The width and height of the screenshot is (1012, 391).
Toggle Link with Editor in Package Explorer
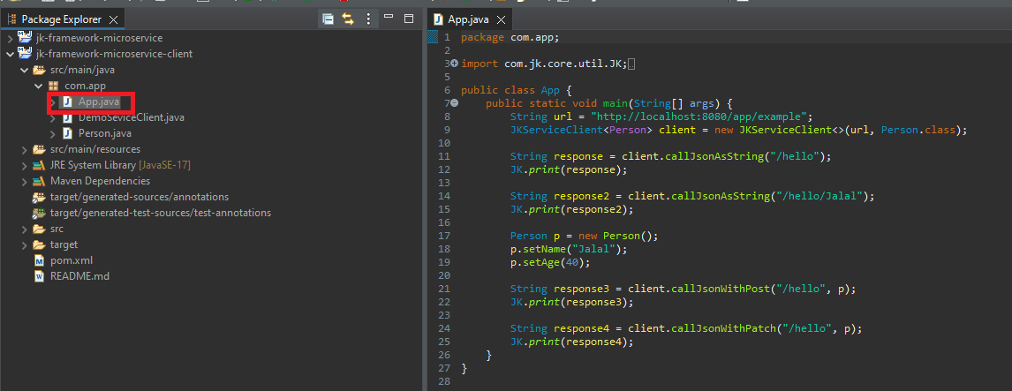pyautogui.click(x=348, y=19)
